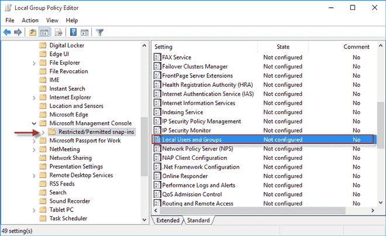Viewport: 386px width, 236px height.
Task: Select the Local Users and Groups setting
Action: click(264, 139)
